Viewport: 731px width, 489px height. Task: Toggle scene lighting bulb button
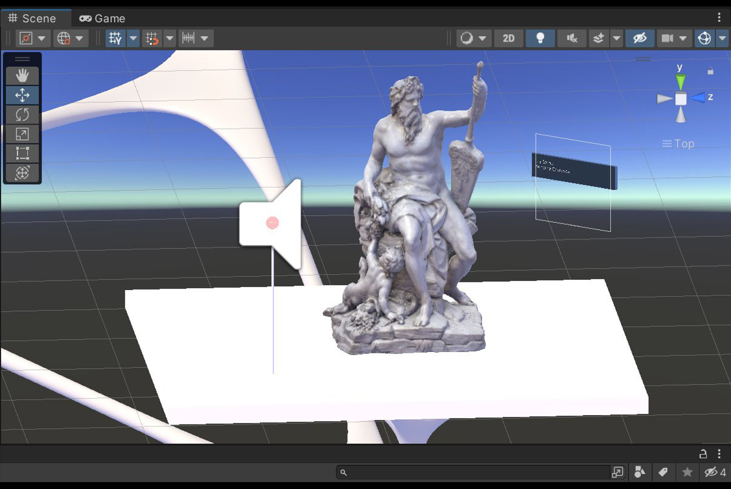point(540,38)
